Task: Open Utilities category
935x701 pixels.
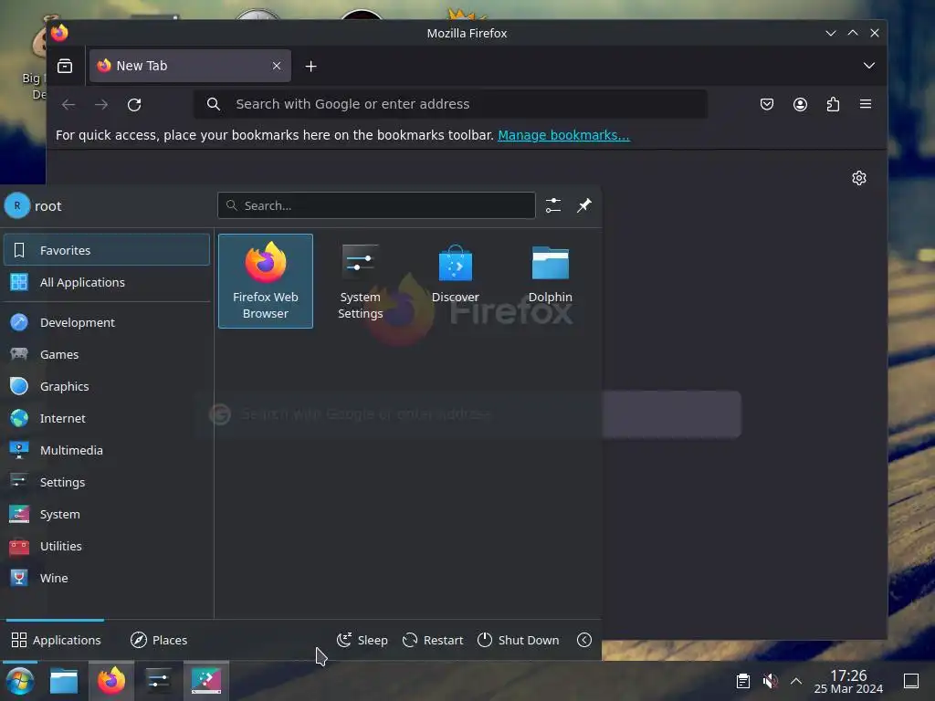Action: (x=107, y=546)
